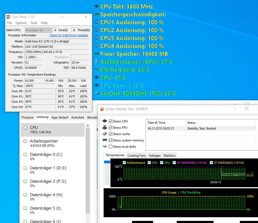Click the cache chip icon beside Stress cache

coord(105,134)
